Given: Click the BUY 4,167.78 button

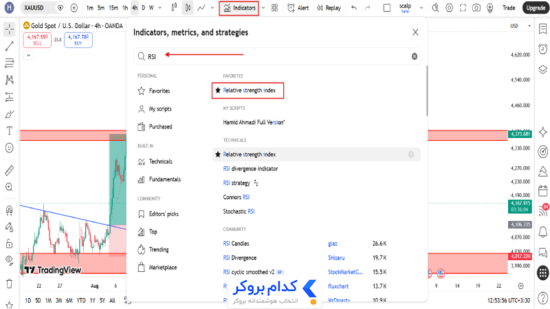Looking at the screenshot, I should click(x=78, y=40).
